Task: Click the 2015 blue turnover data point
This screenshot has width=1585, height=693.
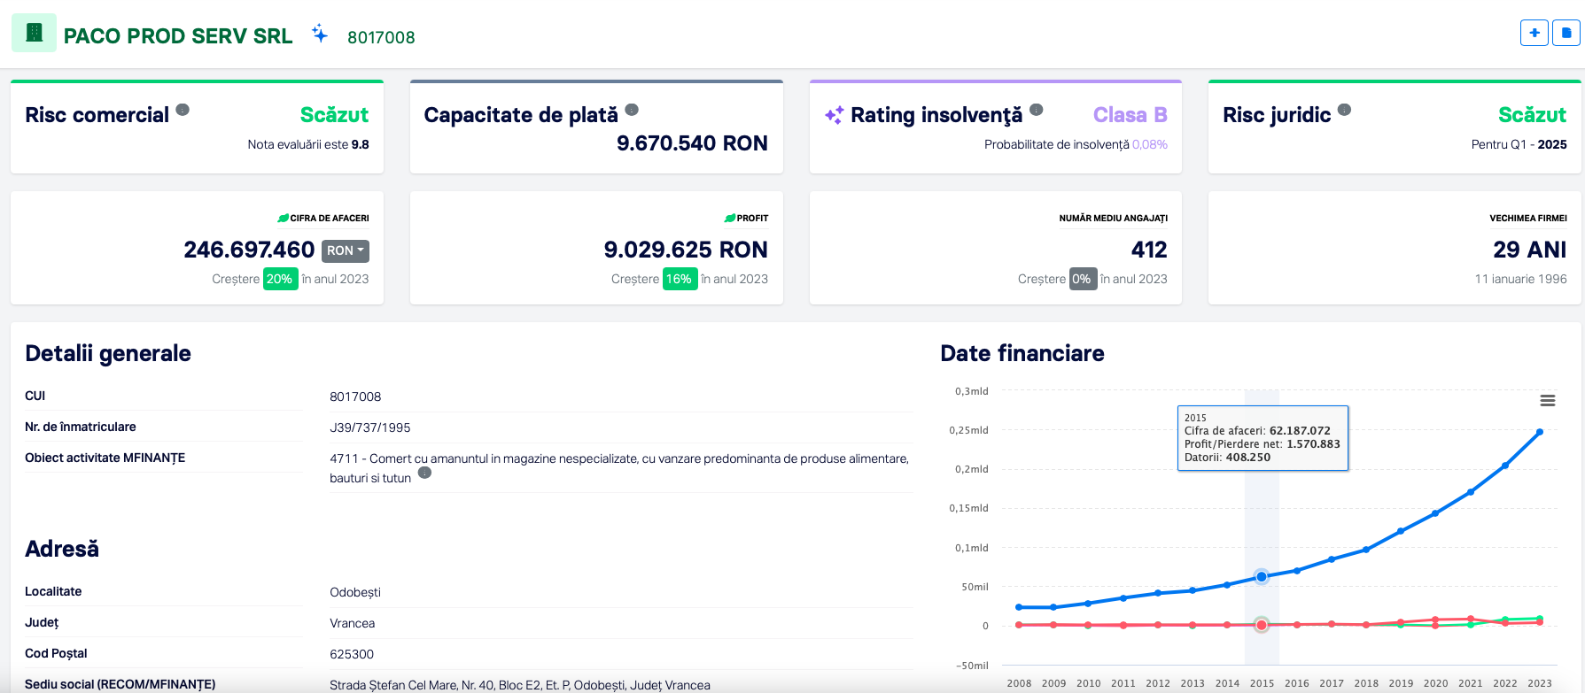Action: [x=1262, y=577]
